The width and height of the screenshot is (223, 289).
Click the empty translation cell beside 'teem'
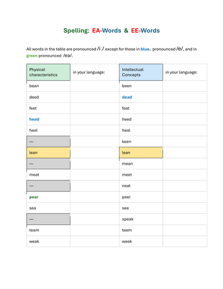coord(185,230)
